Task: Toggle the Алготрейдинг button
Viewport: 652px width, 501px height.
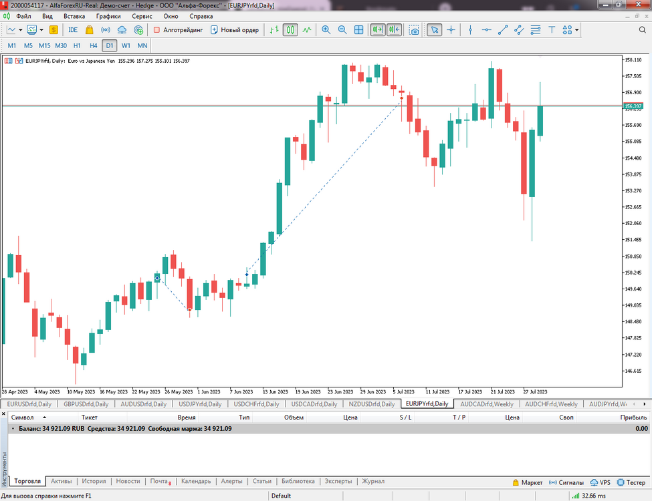Action: 178,30
